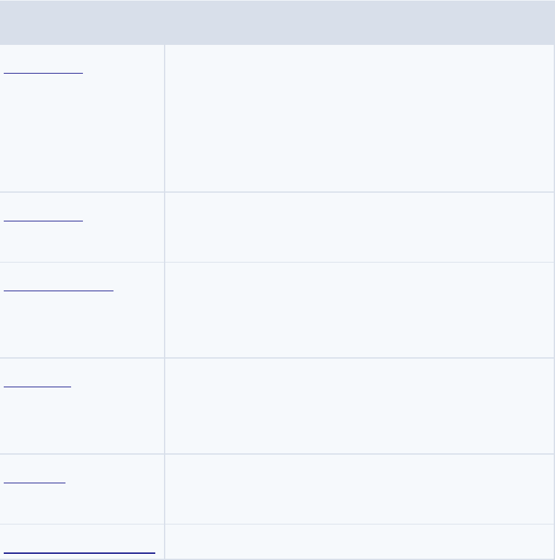
Task: Click the row border between fourth and fifth rows
Action: click(x=277, y=453)
